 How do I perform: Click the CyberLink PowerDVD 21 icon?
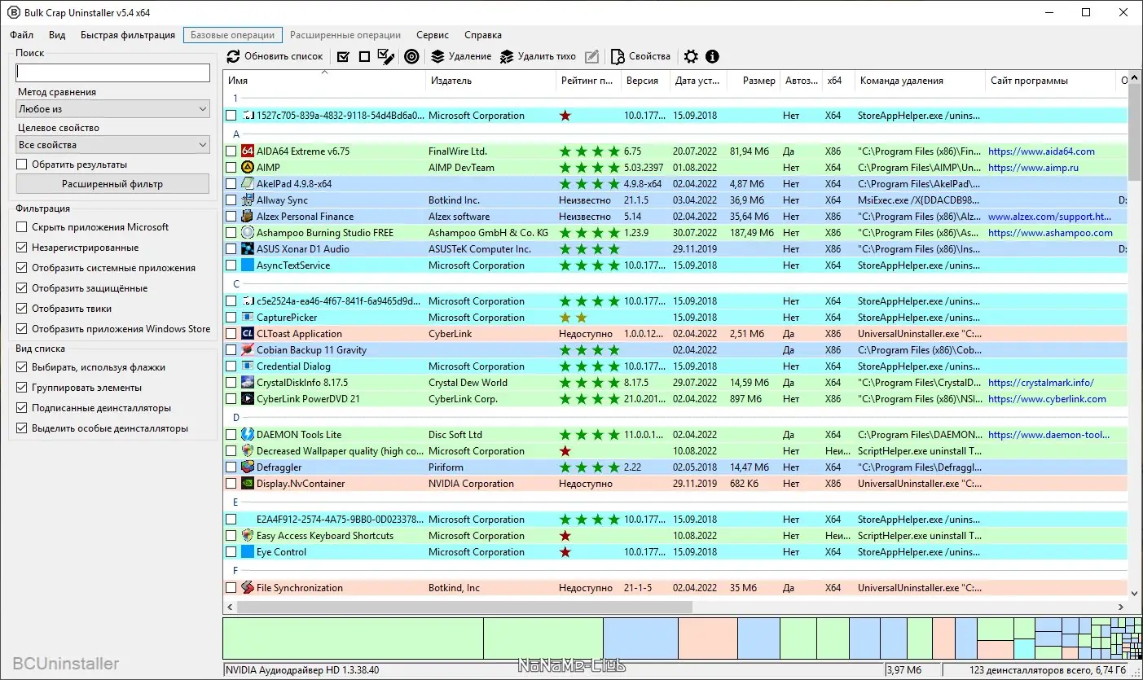coord(248,399)
